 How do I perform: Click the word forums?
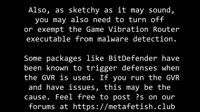point(42,106)
